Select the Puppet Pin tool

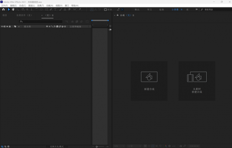tap(80, 9)
